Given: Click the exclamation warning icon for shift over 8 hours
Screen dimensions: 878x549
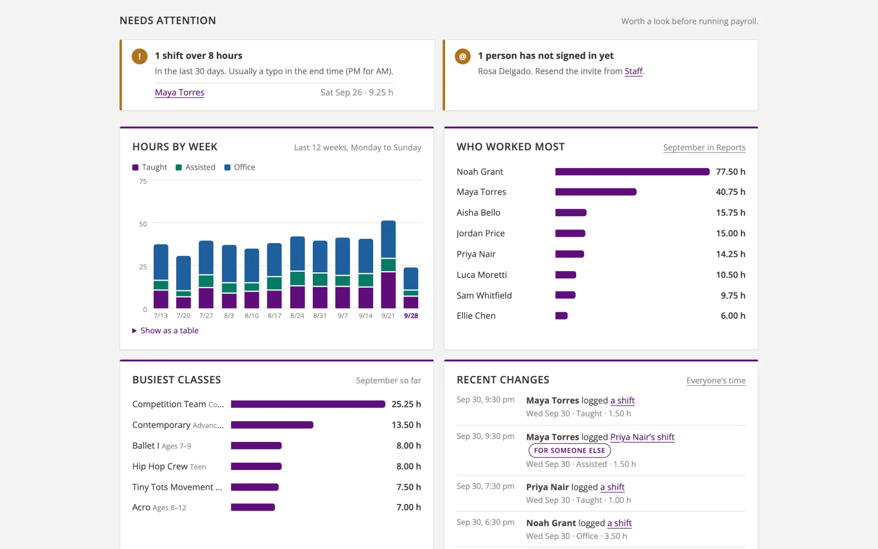Looking at the screenshot, I should [x=139, y=56].
